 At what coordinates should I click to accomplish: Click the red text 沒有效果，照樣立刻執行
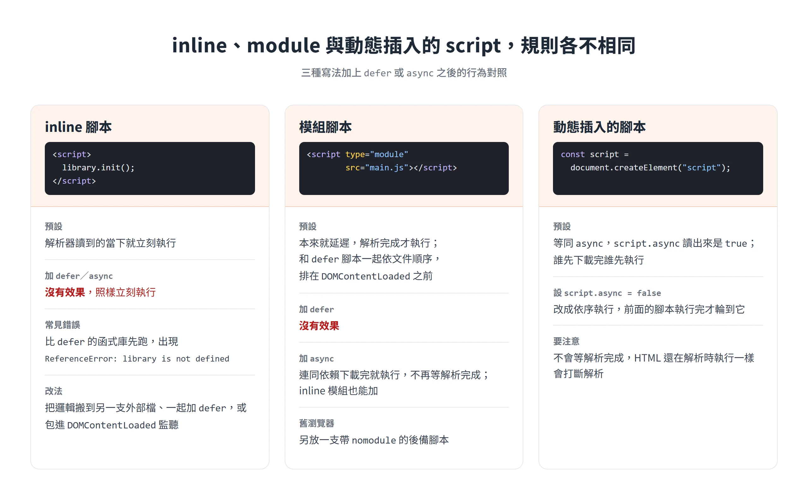click(x=100, y=292)
